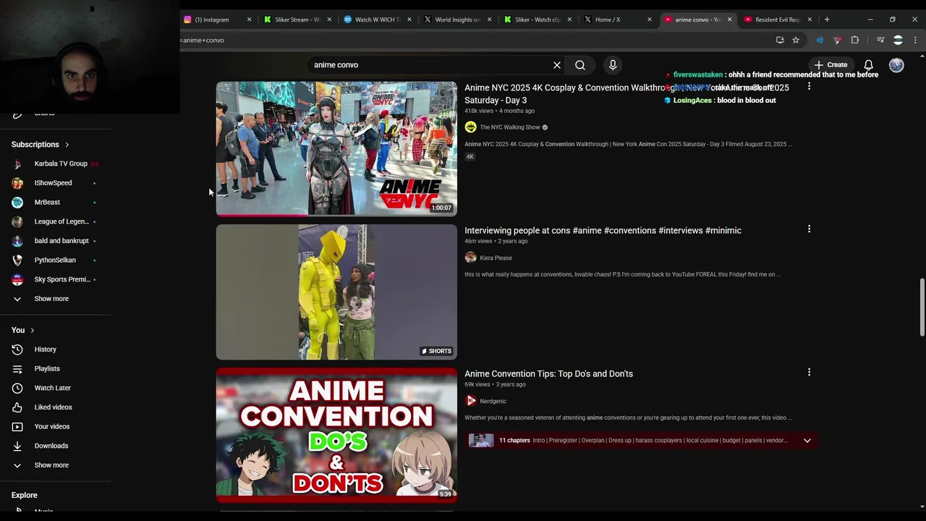Click the blue sound-wave extension icon
926x521 pixels.
(820, 40)
